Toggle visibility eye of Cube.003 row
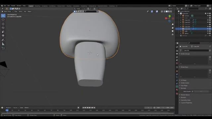The width and height of the screenshot is (212, 119). point(208,22)
